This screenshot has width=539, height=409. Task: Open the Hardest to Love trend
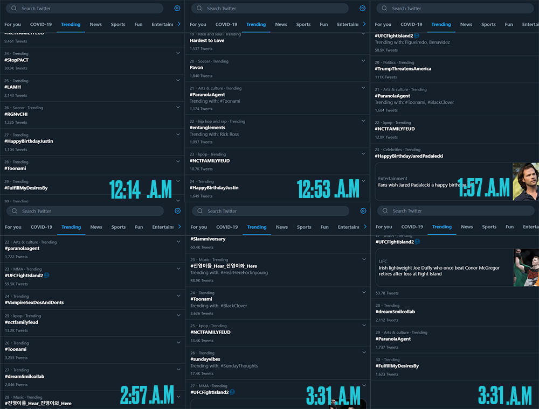[x=207, y=40]
